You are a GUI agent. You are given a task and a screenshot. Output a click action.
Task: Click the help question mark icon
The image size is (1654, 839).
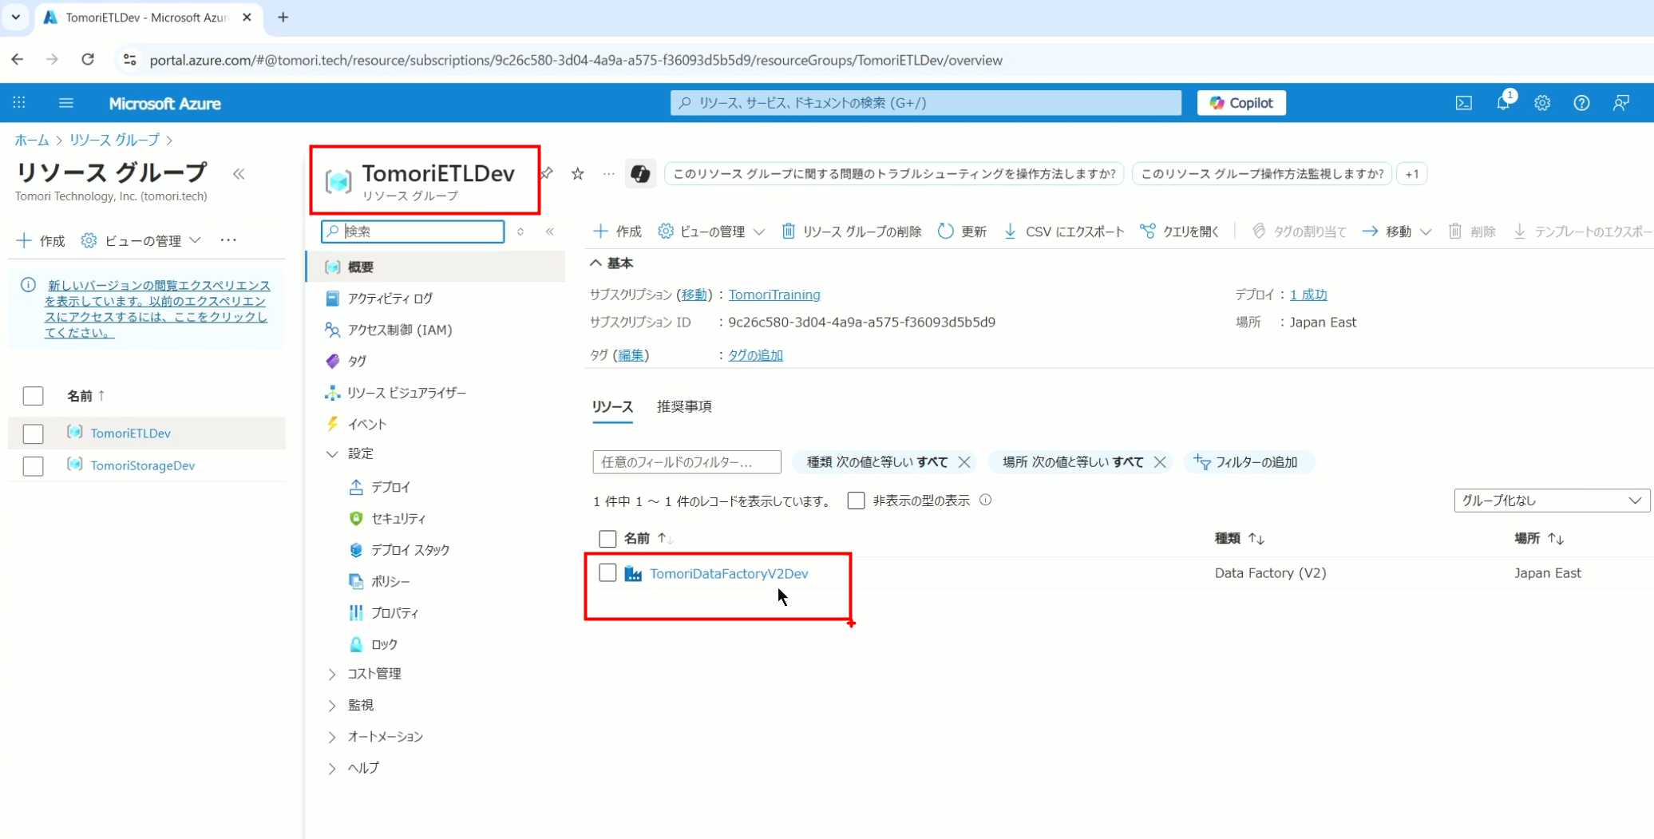(x=1581, y=103)
